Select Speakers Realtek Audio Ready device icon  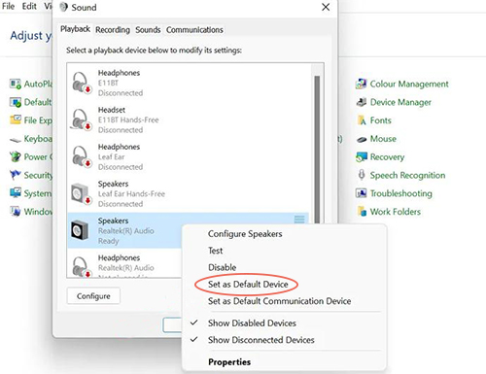coord(80,230)
